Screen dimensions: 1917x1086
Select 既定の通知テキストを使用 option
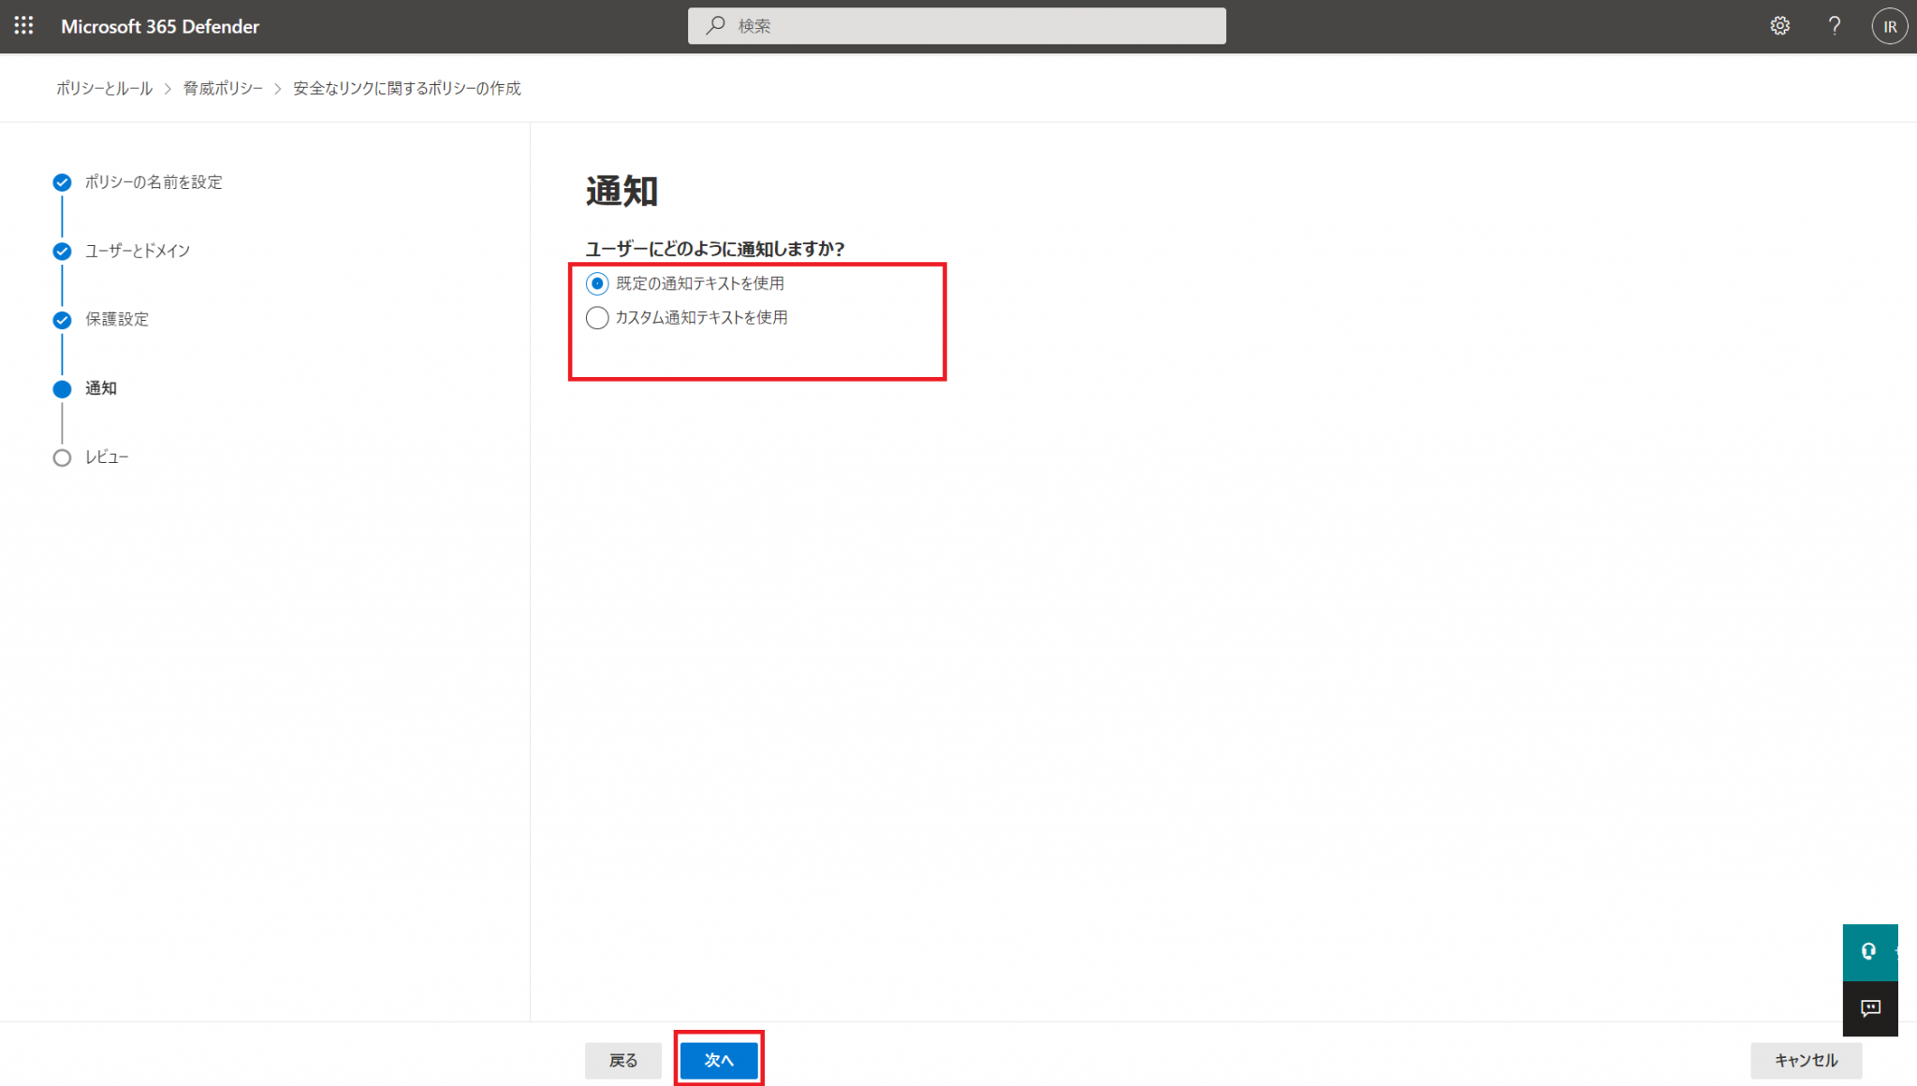point(597,282)
